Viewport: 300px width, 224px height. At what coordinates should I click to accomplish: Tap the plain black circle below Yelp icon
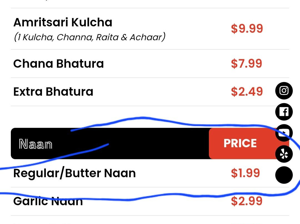284,175
